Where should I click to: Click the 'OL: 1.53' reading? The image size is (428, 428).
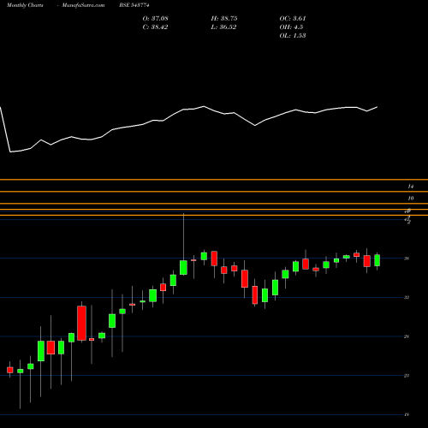point(293,36)
